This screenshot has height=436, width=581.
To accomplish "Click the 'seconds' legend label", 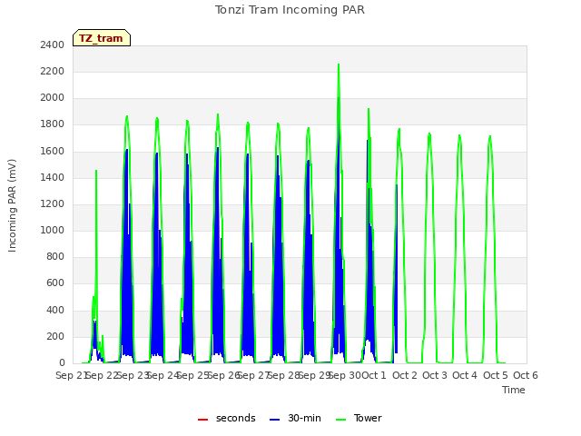I will point(236,418).
